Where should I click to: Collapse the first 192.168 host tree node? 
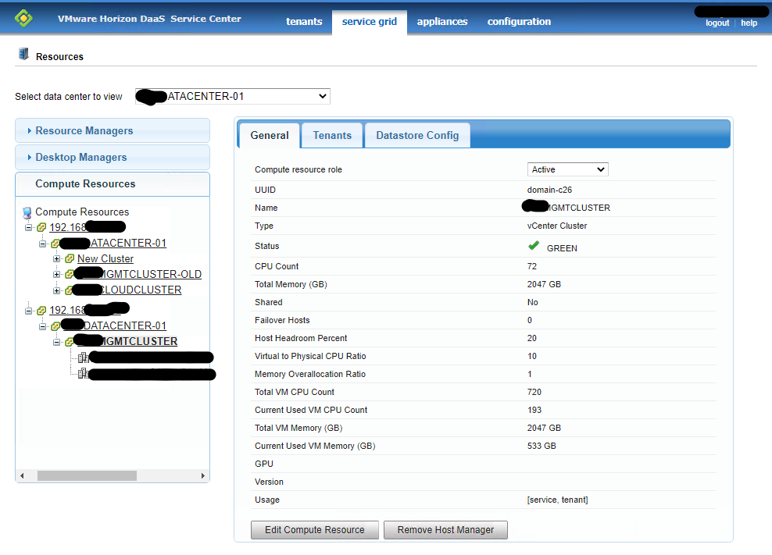(29, 227)
